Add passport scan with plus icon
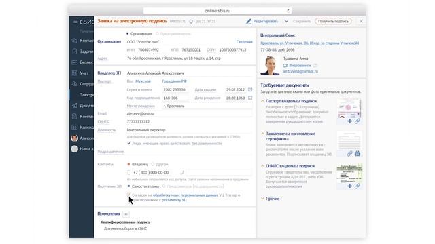 (x=350, y=121)
